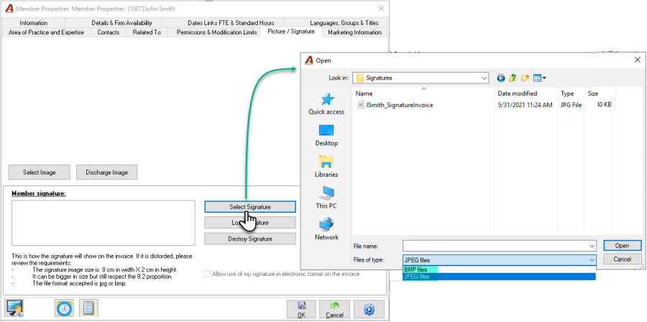This screenshot has width=647, height=322.
Task: Open the Marketing Information tab
Action: tap(354, 32)
